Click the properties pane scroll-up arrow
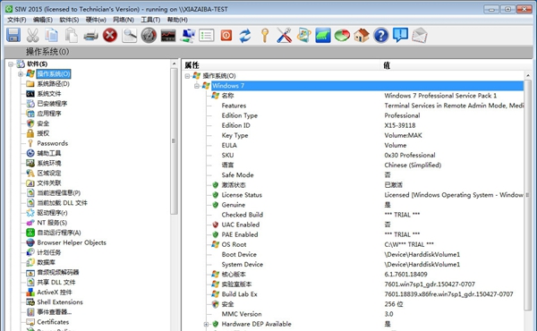 click(528, 75)
